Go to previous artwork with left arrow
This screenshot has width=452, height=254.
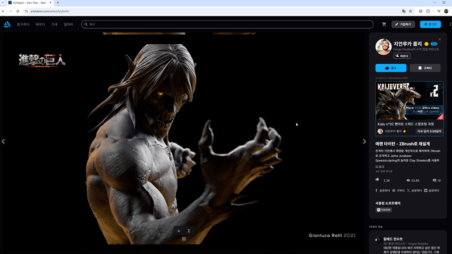point(3,142)
